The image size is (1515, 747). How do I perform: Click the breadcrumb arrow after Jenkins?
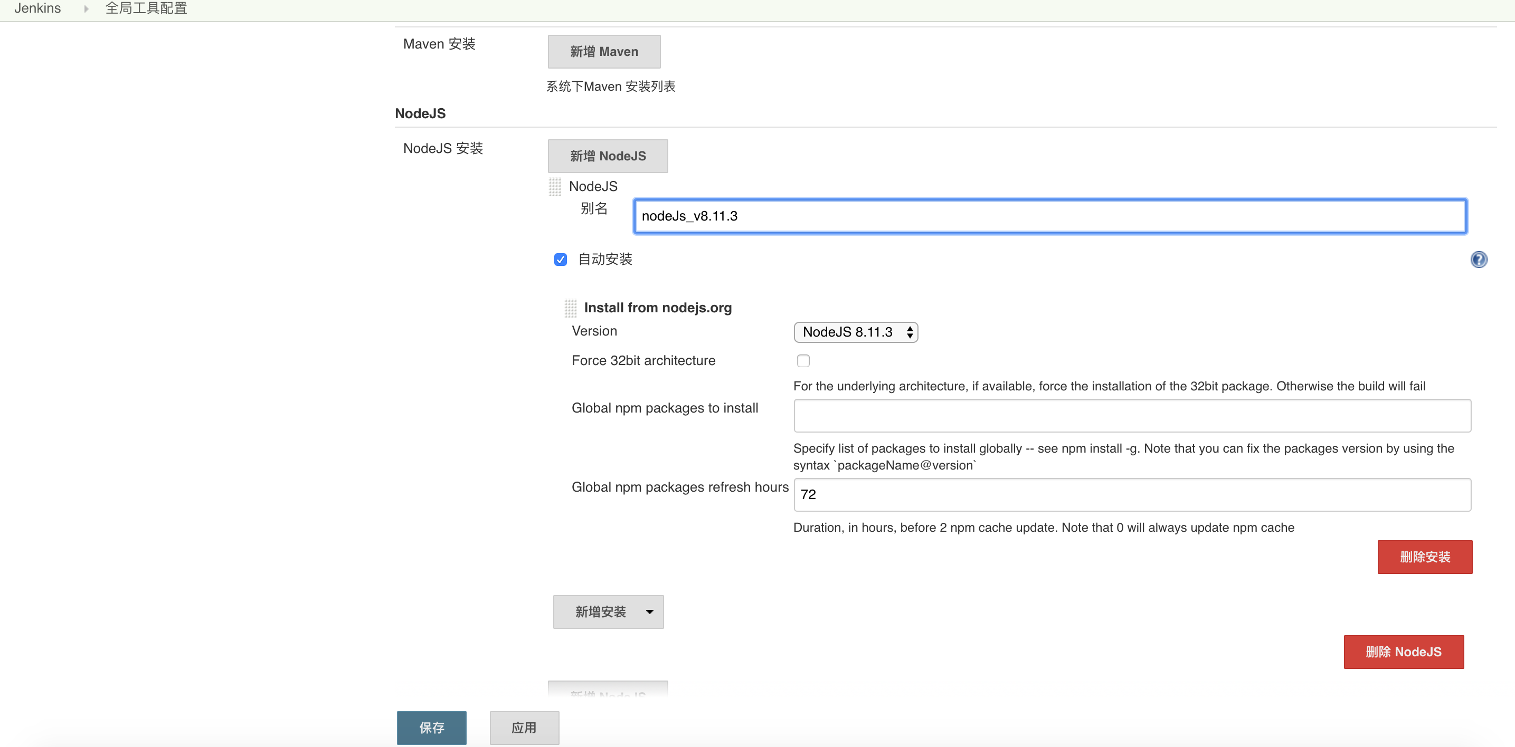point(86,9)
